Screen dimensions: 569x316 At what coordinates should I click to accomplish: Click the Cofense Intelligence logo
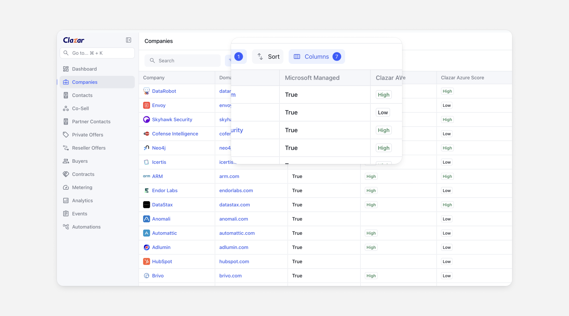(x=147, y=134)
